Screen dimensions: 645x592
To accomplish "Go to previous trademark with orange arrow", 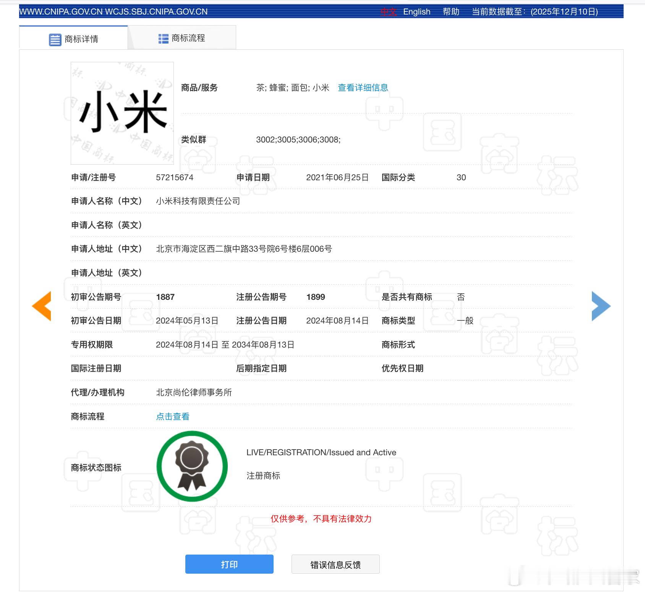I will pos(42,306).
